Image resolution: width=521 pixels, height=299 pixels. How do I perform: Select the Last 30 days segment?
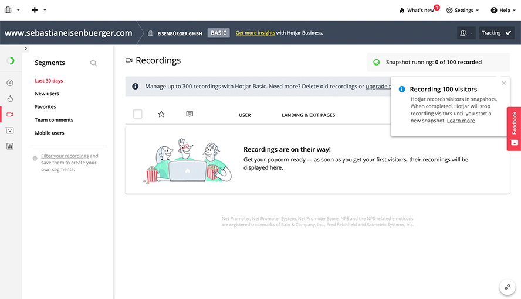pos(49,81)
